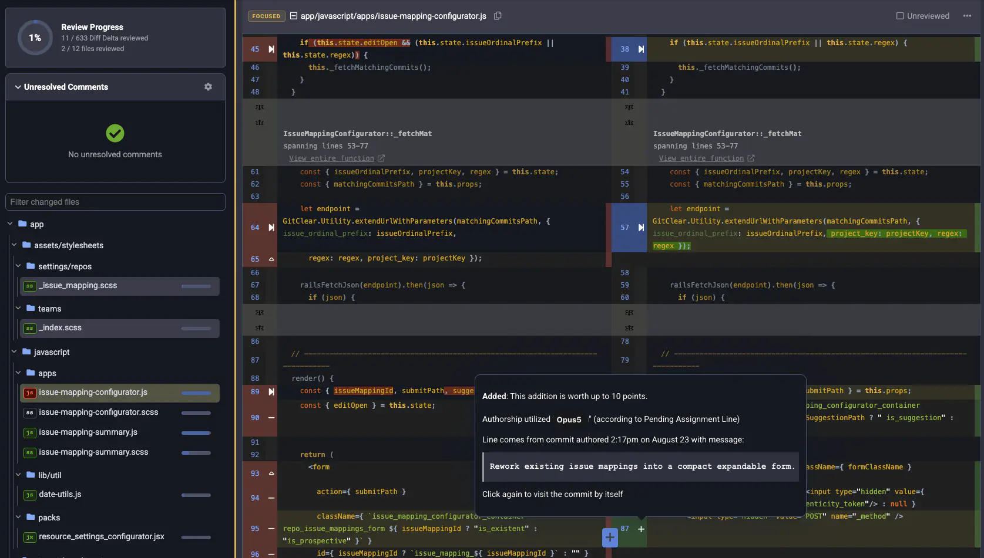This screenshot has width=984, height=558.
Task: Click the scss icon of _issue_mapping.scss
Action: [29, 286]
